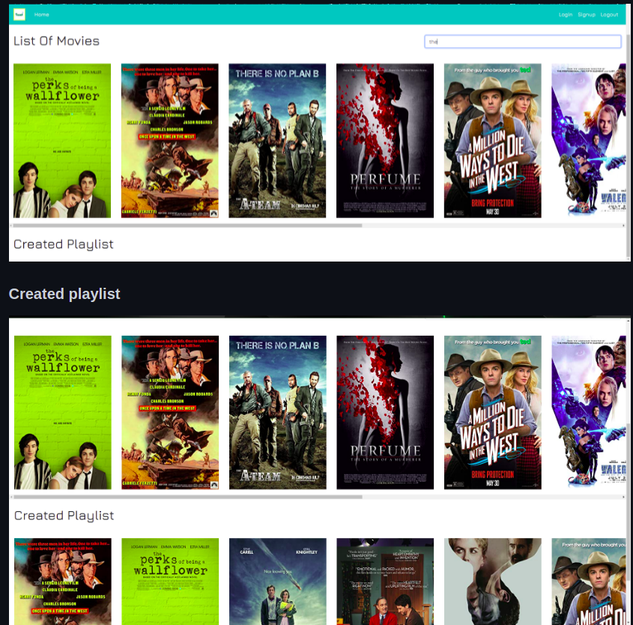Screen dimensions: 633x625
Task: Click the horizontal scrollbar under the top movie row
Action: point(187,226)
